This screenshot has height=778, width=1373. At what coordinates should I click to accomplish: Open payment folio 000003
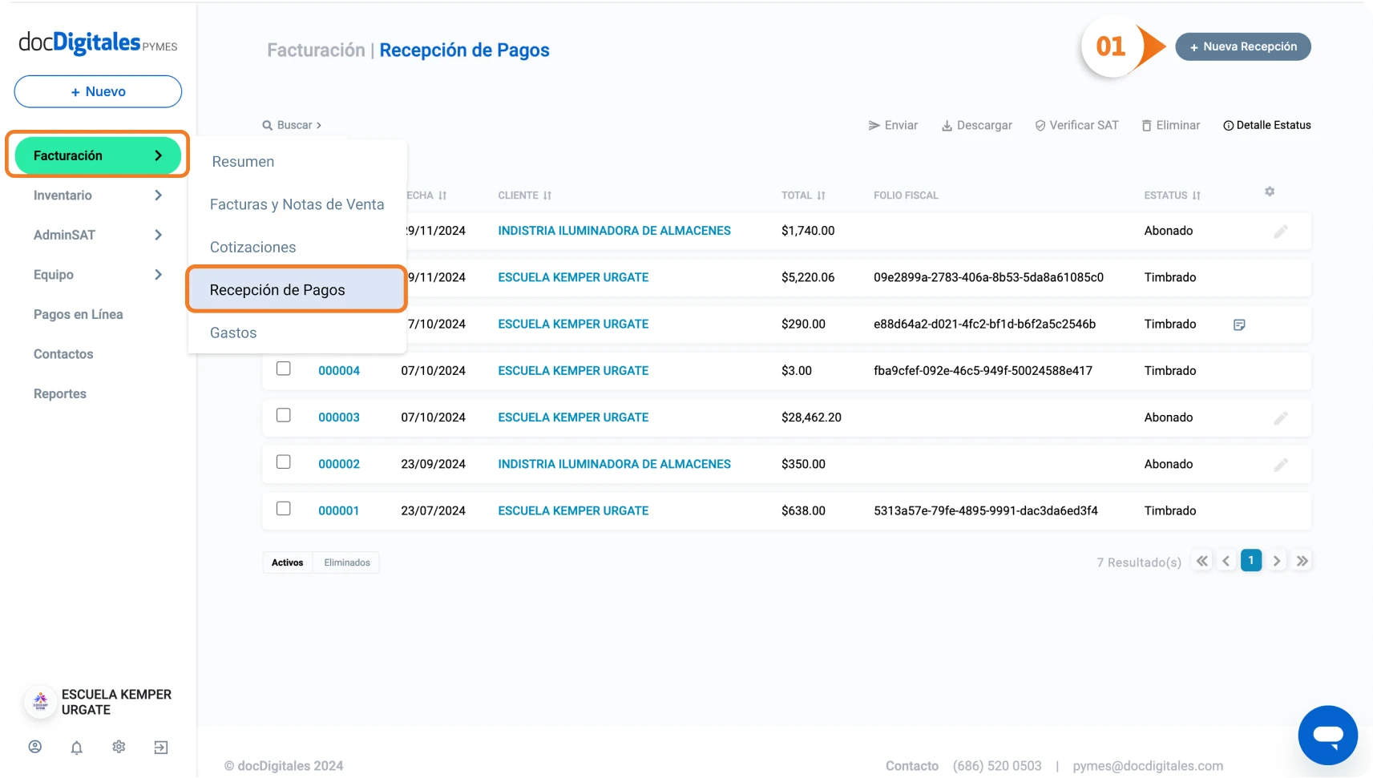point(339,417)
